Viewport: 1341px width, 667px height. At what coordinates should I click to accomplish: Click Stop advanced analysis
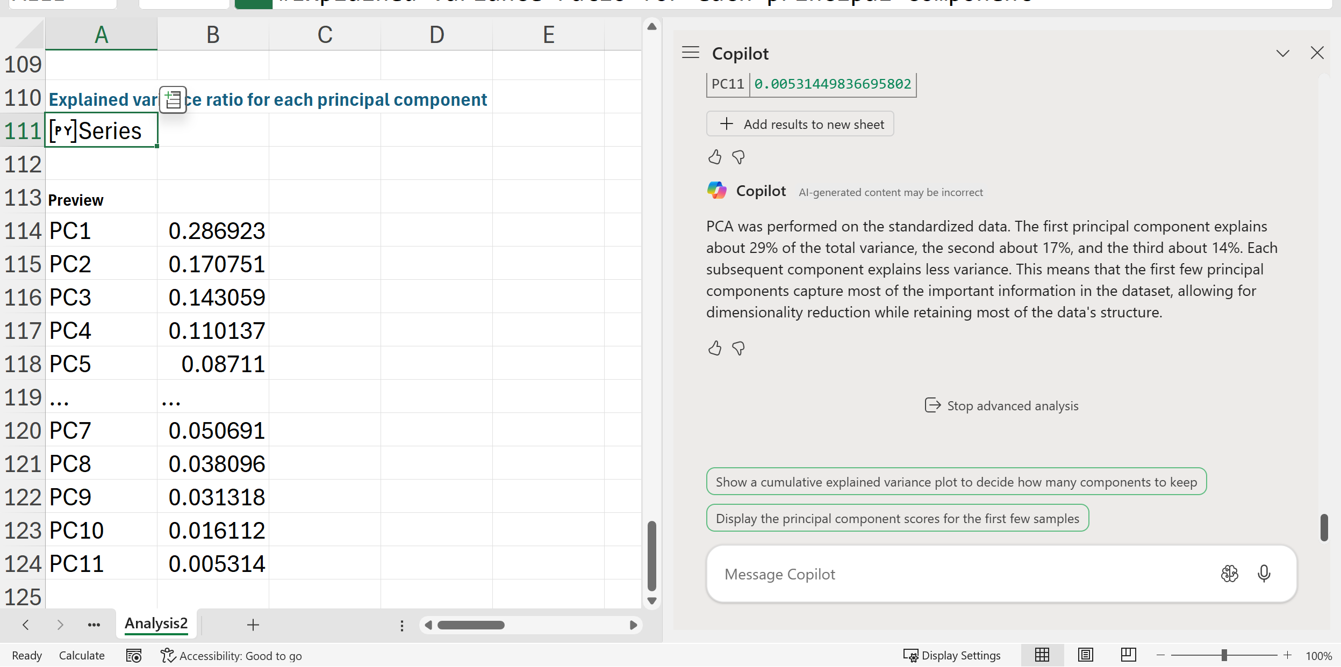tap(1001, 405)
